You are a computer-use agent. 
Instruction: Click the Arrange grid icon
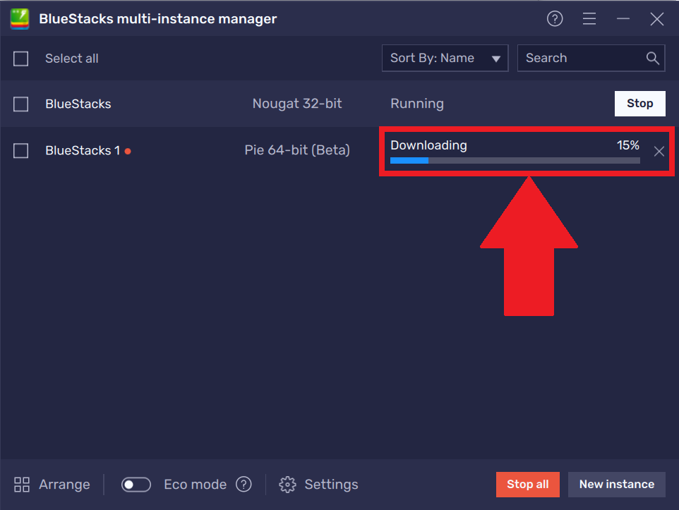(21, 485)
